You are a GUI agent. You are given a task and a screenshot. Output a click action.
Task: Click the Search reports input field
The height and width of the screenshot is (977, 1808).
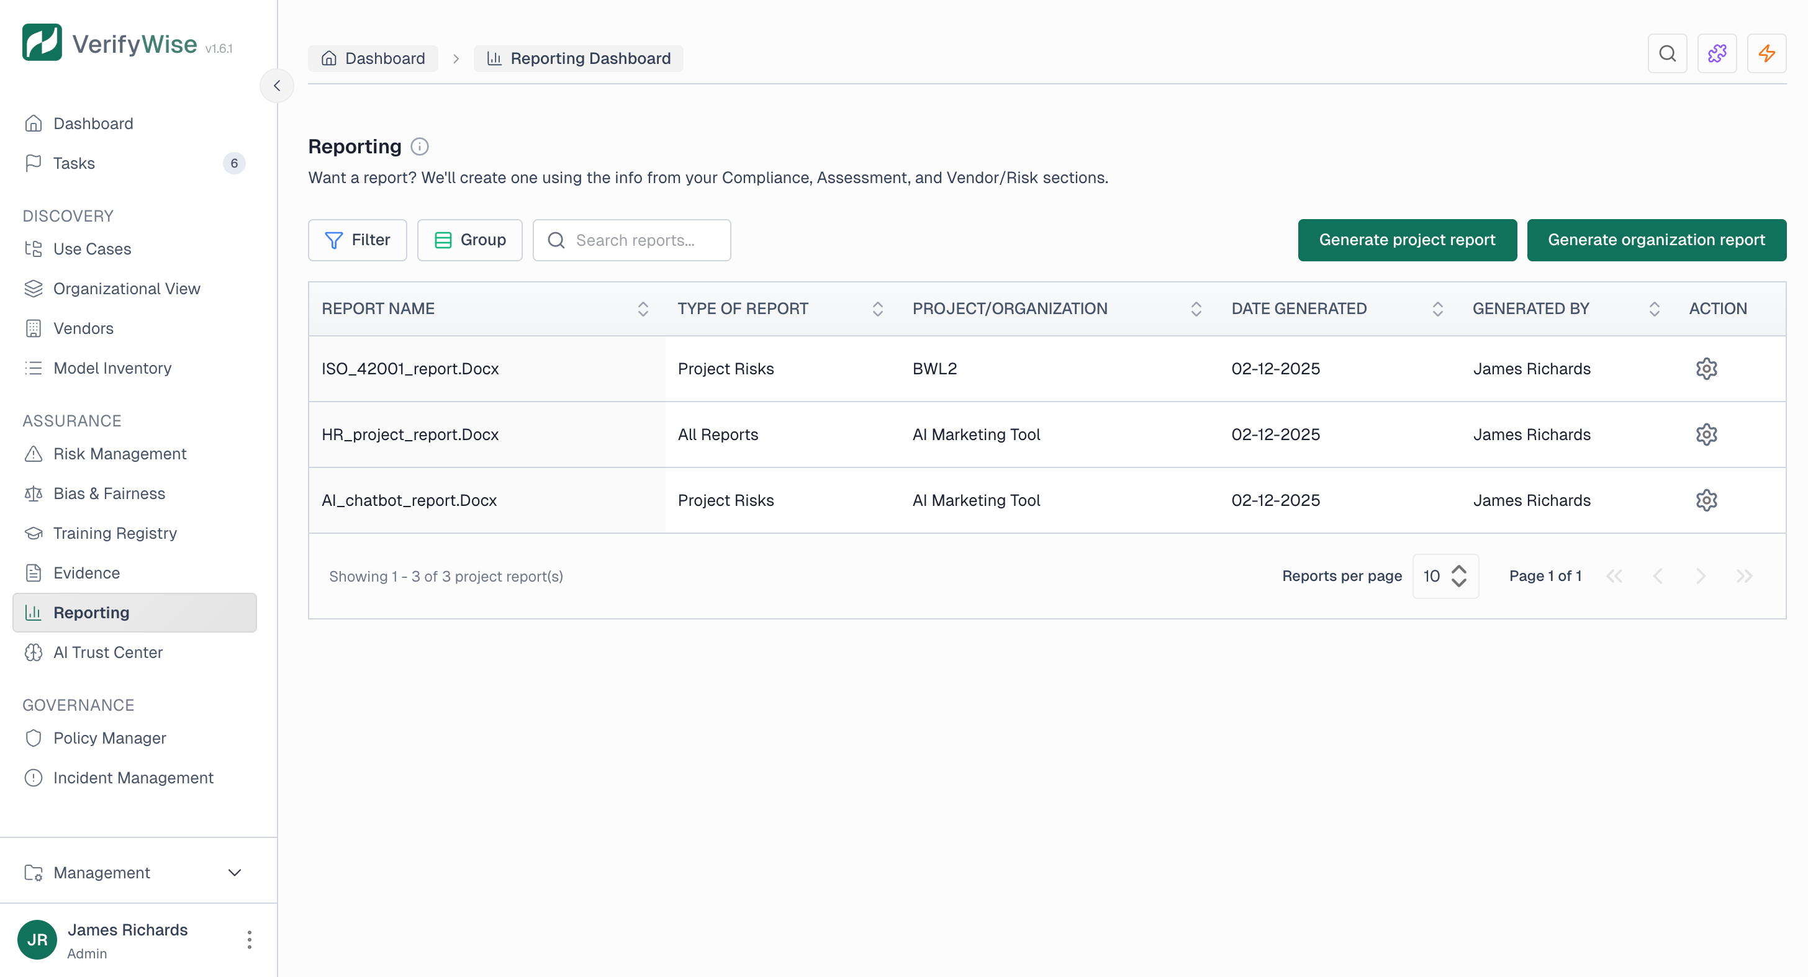[631, 240]
